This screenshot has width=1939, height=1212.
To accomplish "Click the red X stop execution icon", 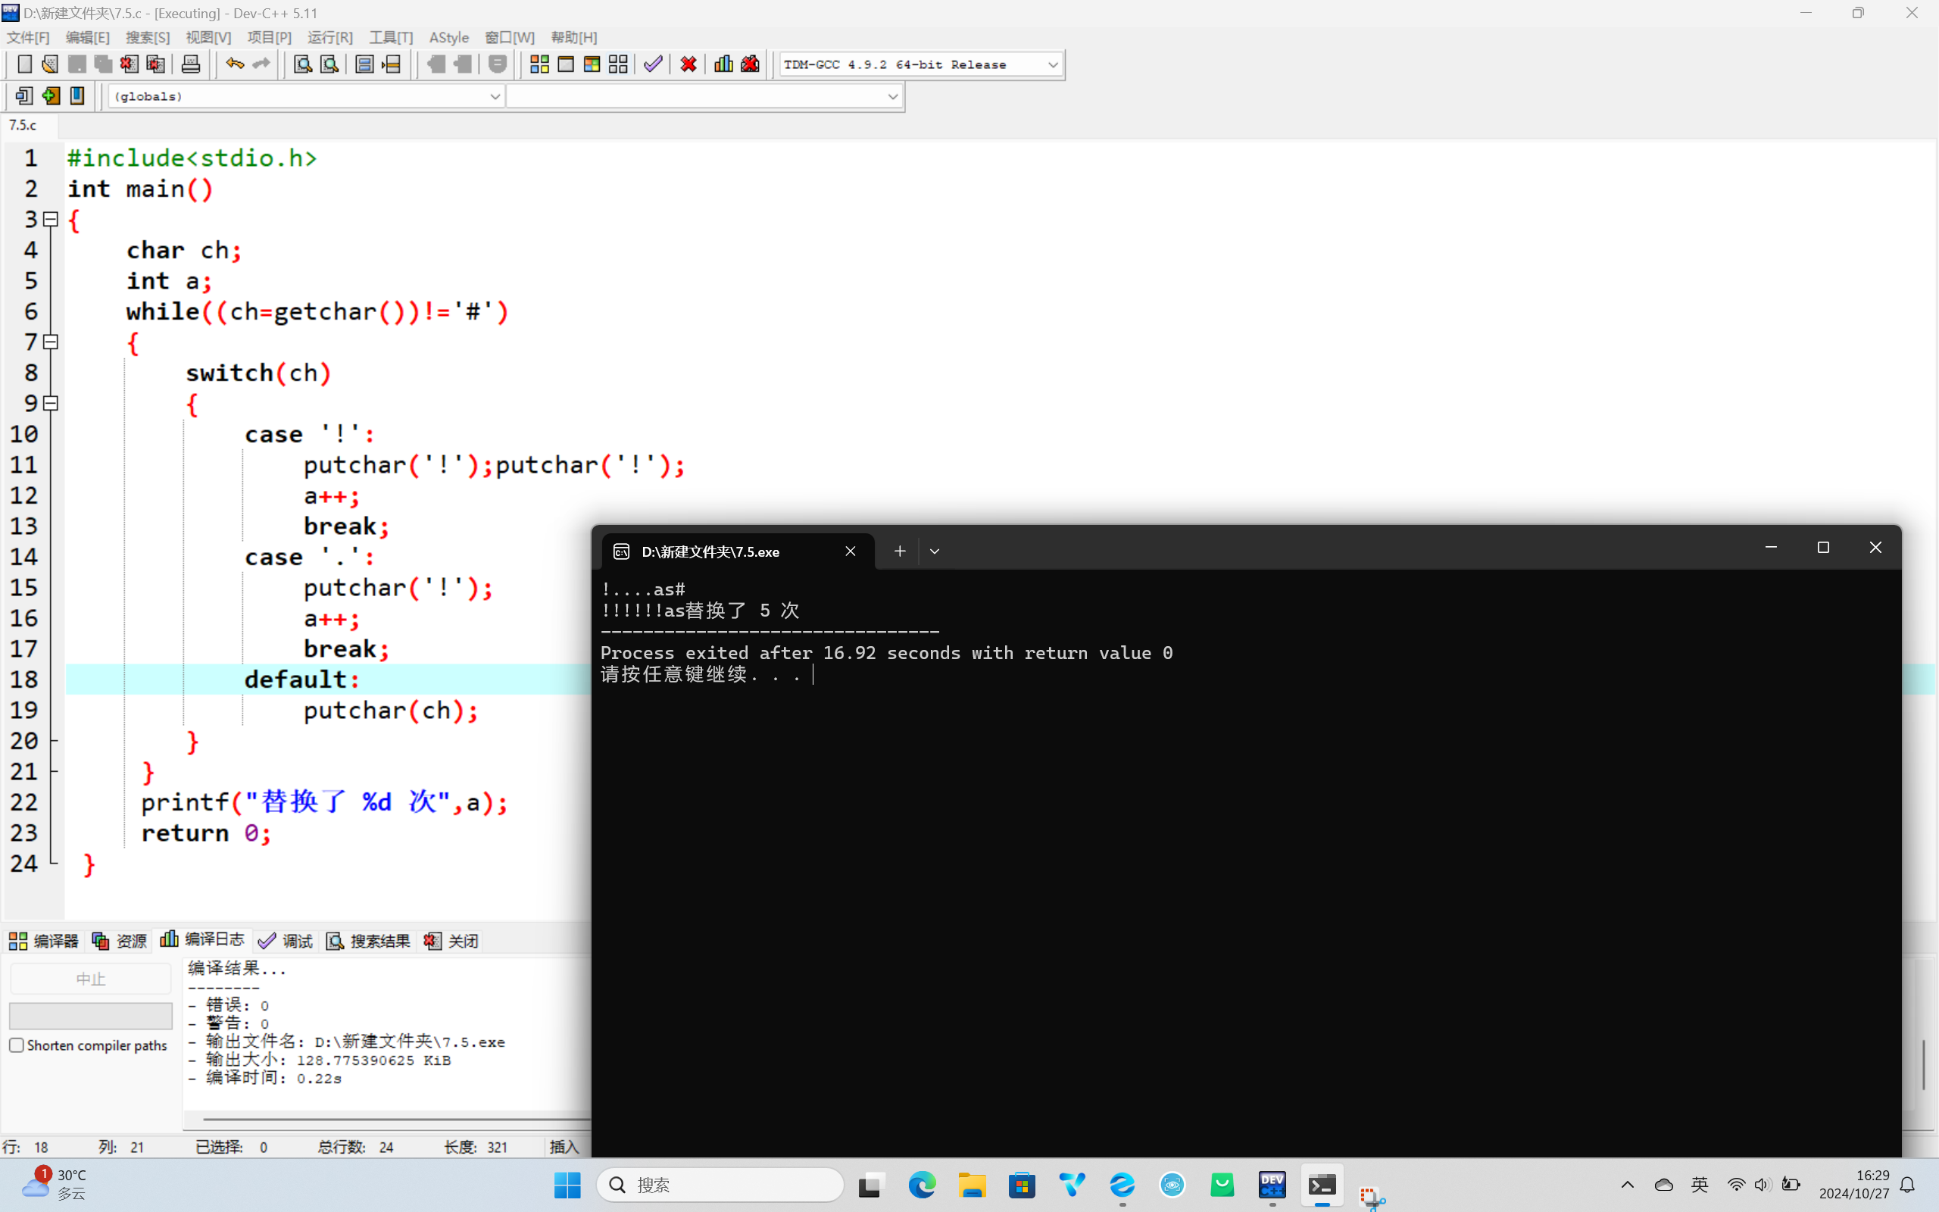I will point(688,64).
